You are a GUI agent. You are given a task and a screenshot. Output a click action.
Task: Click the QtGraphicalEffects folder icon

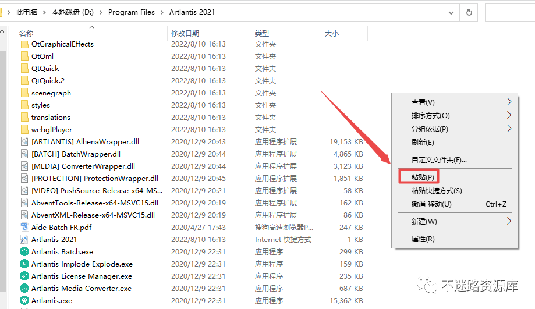click(24, 44)
